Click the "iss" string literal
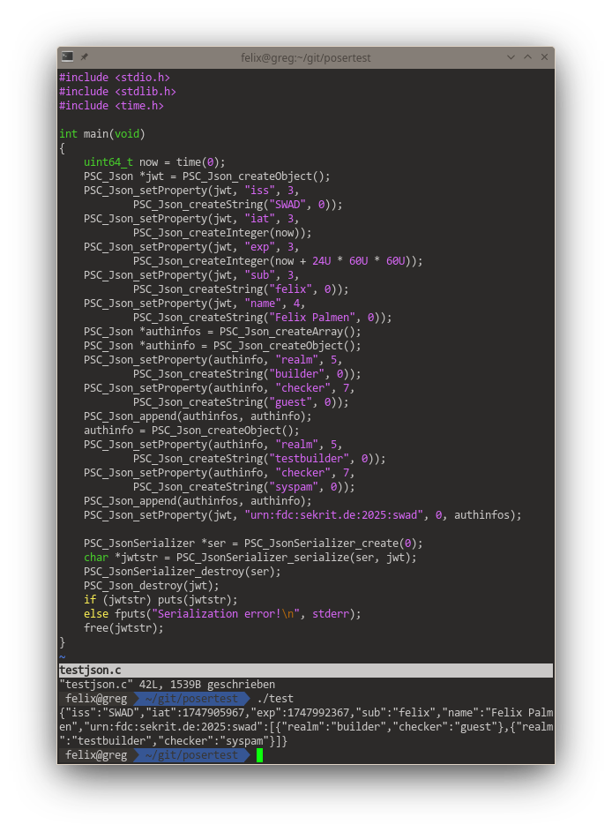Image resolution: width=612 pixels, height=832 pixels. (260, 191)
